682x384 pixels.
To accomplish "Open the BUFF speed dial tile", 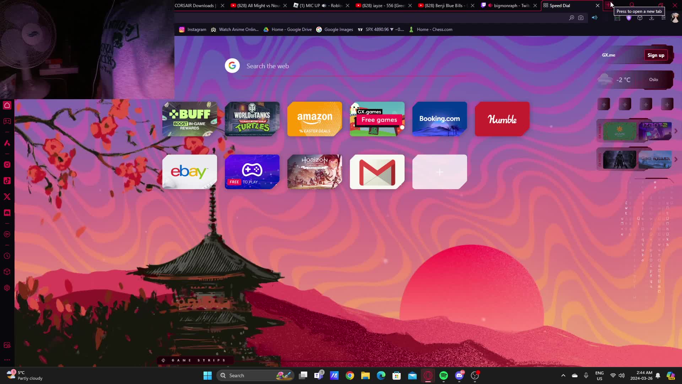I will [x=190, y=119].
